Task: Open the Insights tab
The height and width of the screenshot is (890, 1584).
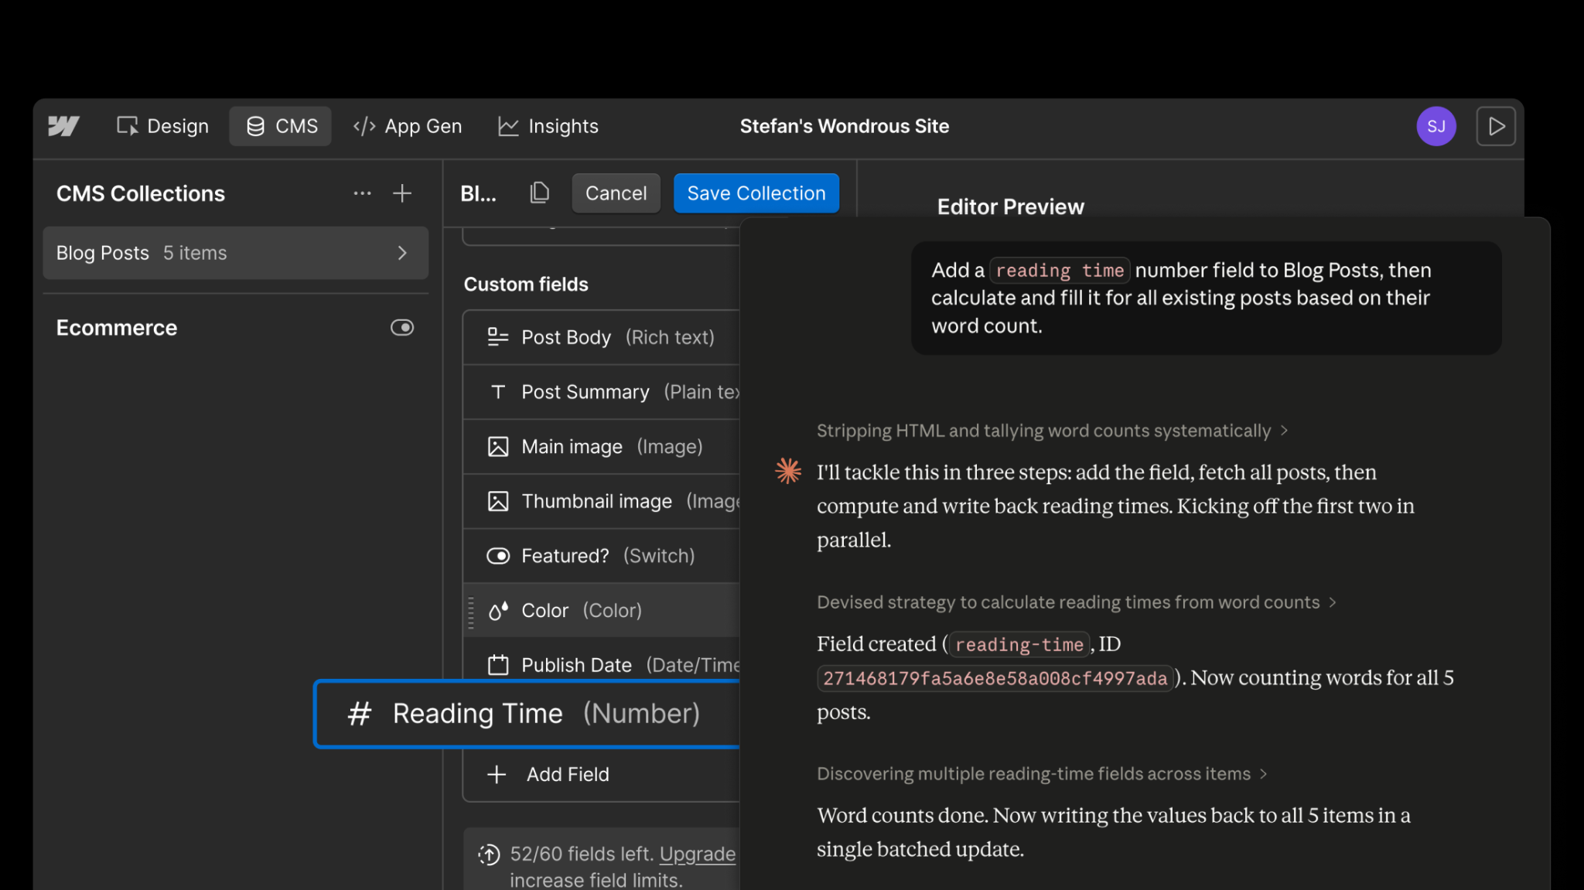Action: click(548, 126)
